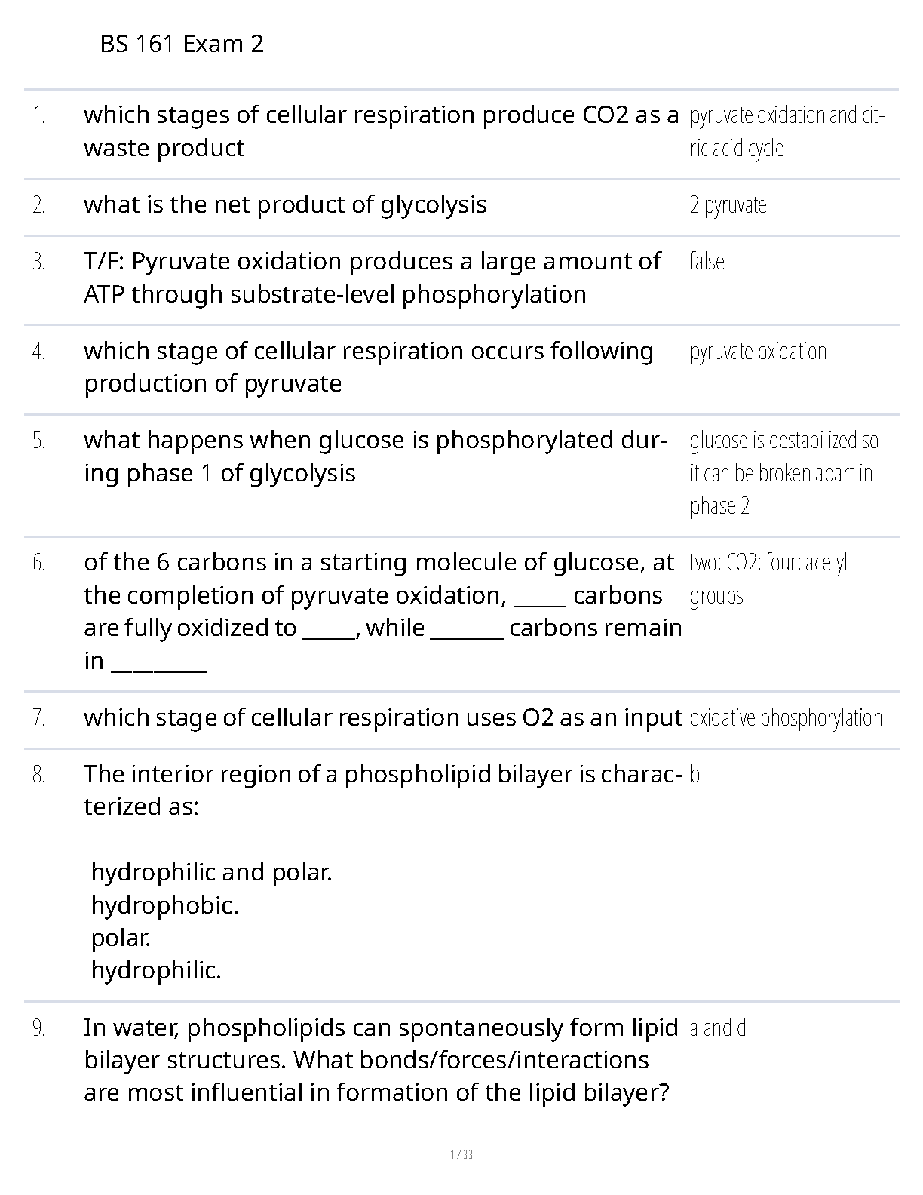Image resolution: width=923 pixels, height=1195 pixels.
Task: Click the "glucose is destabilized" answer
Action: click(x=783, y=472)
